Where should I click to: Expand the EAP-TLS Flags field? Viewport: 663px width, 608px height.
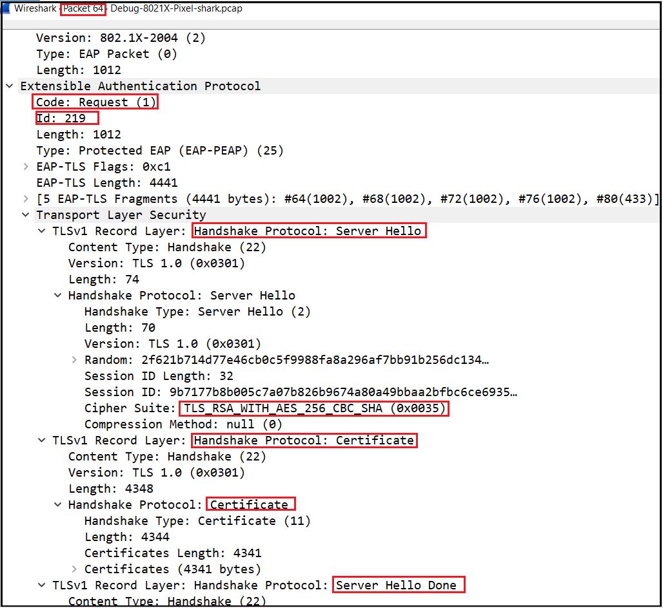(25, 166)
